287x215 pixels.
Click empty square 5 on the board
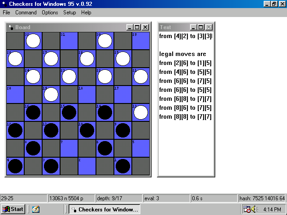tap(141, 148)
